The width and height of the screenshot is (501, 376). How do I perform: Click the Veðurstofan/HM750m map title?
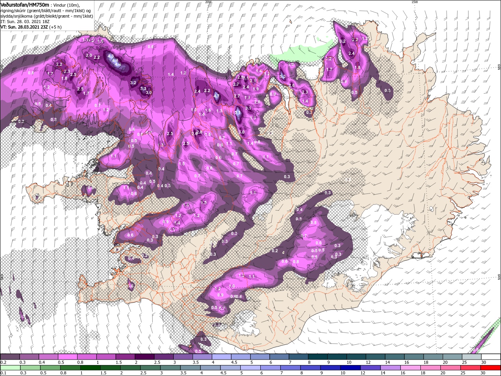coord(25,5)
